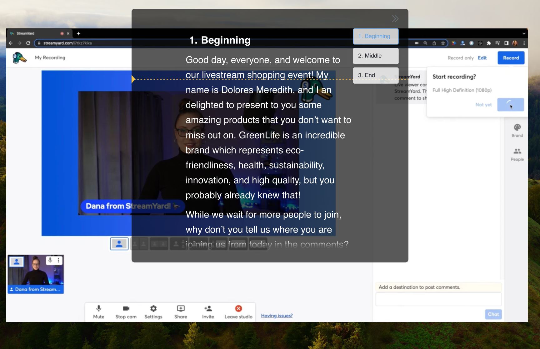Viewport: 540px width, 349px height.
Task: Jump to the 2. Middle section
Action: 376,56
